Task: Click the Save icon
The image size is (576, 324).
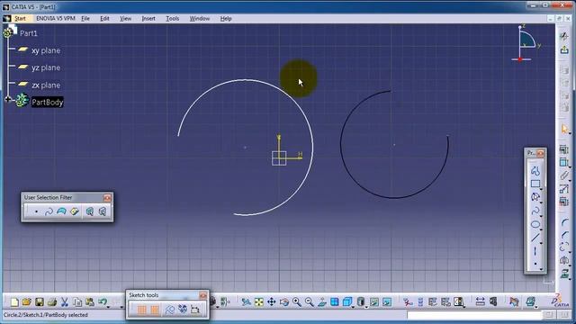Action: [x=40, y=302]
